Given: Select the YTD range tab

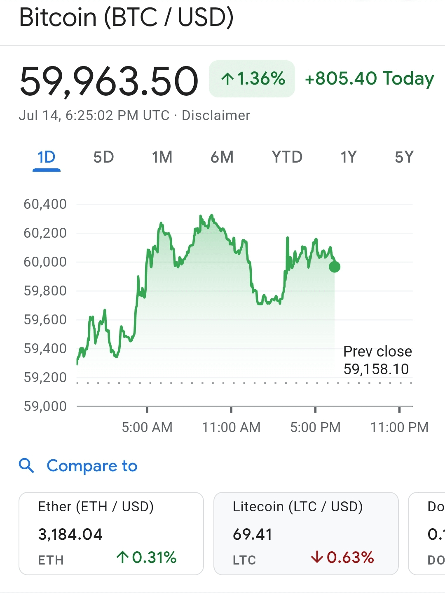Looking at the screenshot, I should tap(287, 157).
